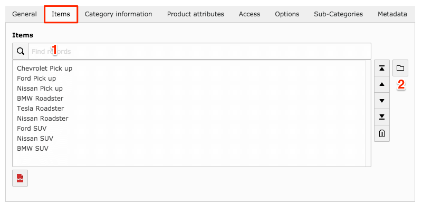Image resolution: width=422 pixels, height=205 pixels.
Task: Switch to the Access tab
Action: [250, 14]
